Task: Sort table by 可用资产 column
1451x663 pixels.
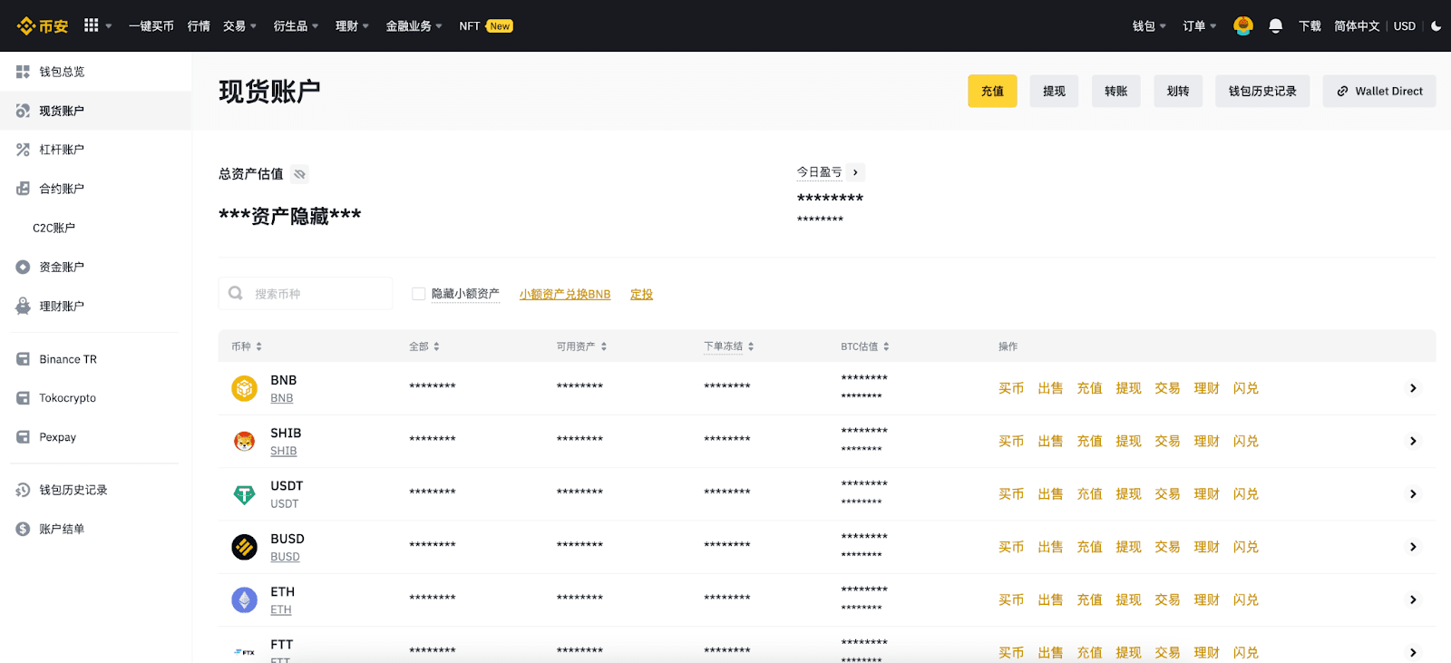Action: click(x=582, y=346)
